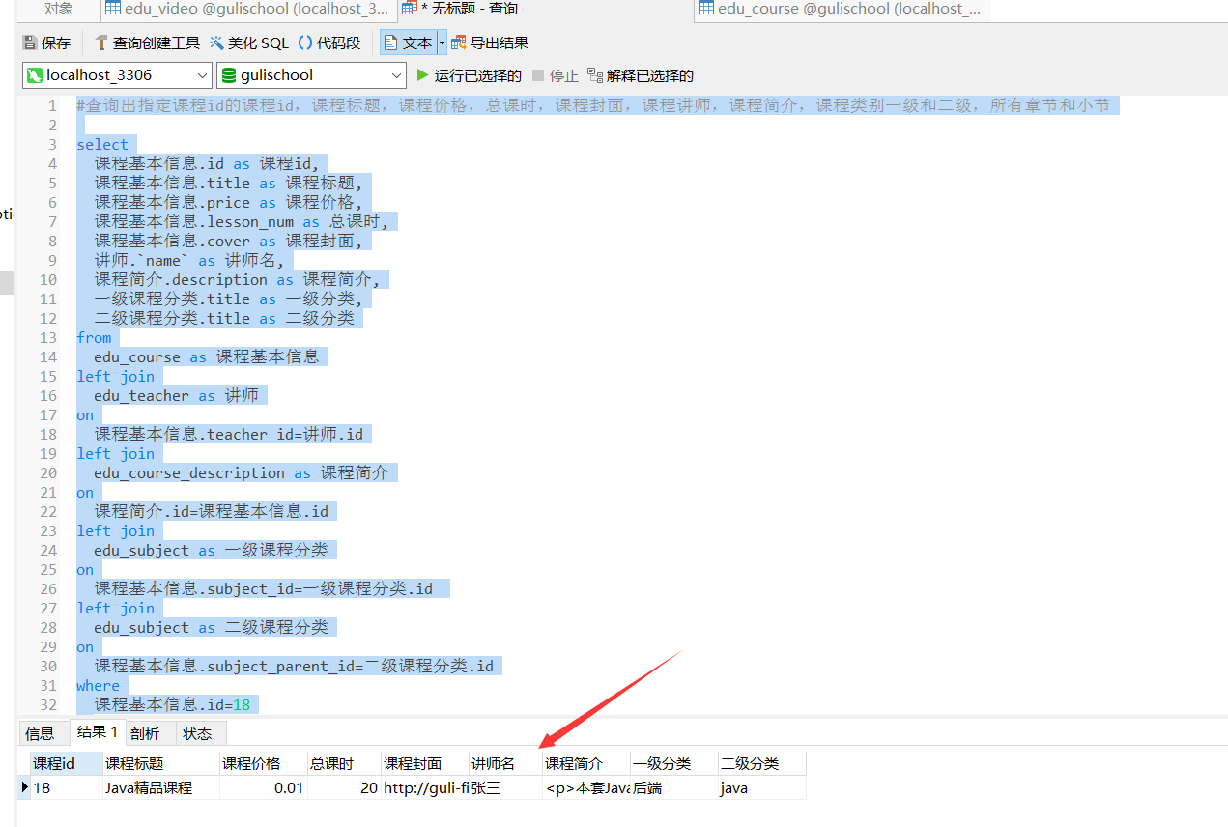The image size is (1228, 827).
Task: Select the http://guli-fi cover cell
Action: click(424, 787)
